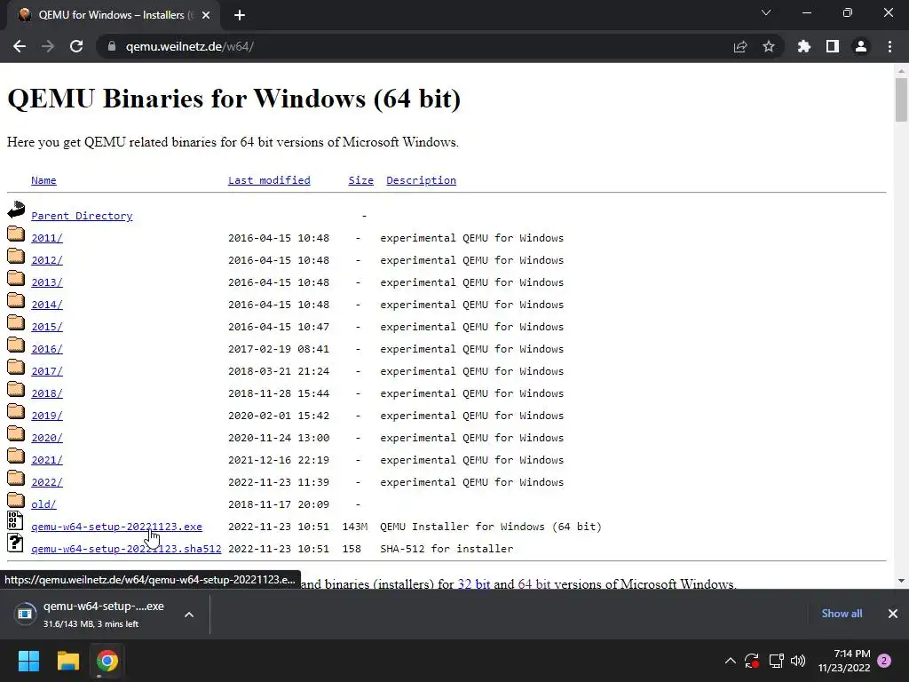Toggle Chrome side panel icon

tap(833, 46)
